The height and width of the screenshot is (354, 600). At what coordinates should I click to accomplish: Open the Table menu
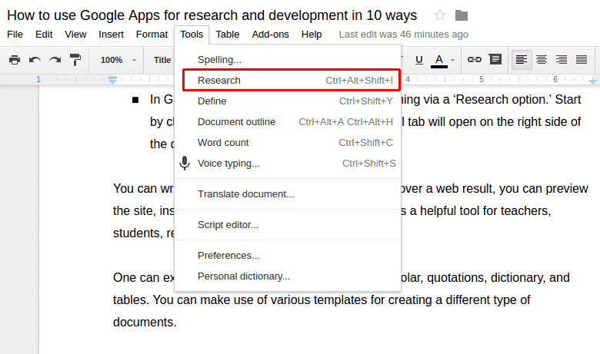[227, 35]
